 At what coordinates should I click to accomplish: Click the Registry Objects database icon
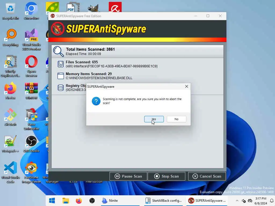point(61,88)
